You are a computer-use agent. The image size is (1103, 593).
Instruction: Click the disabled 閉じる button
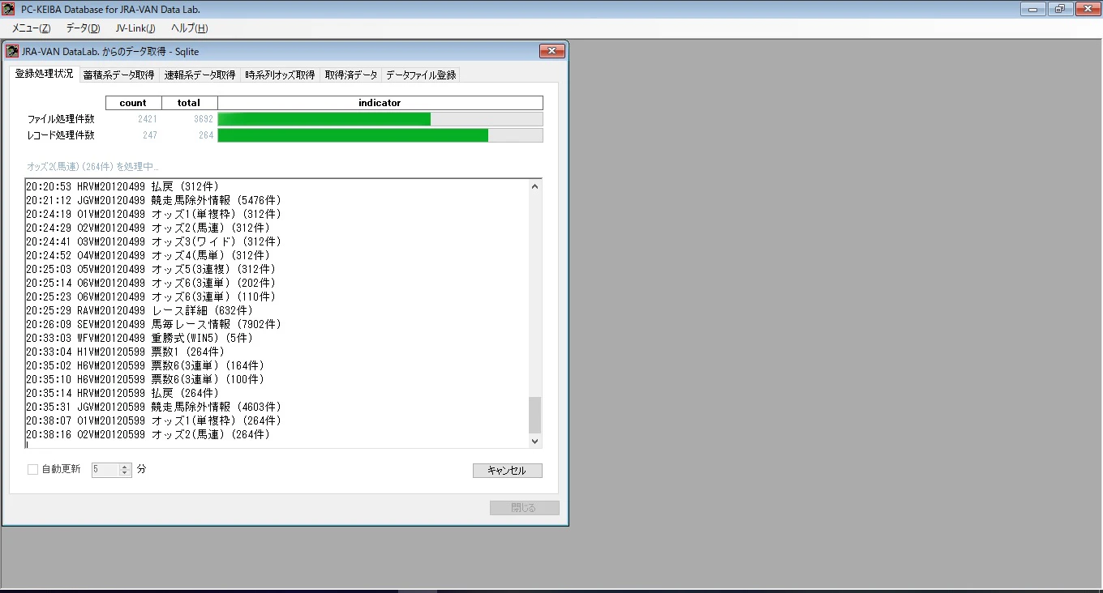[524, 508]
